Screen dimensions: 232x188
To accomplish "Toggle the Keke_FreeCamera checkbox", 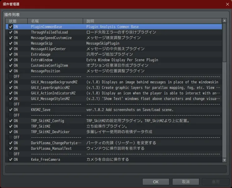I will coord(11,159).
